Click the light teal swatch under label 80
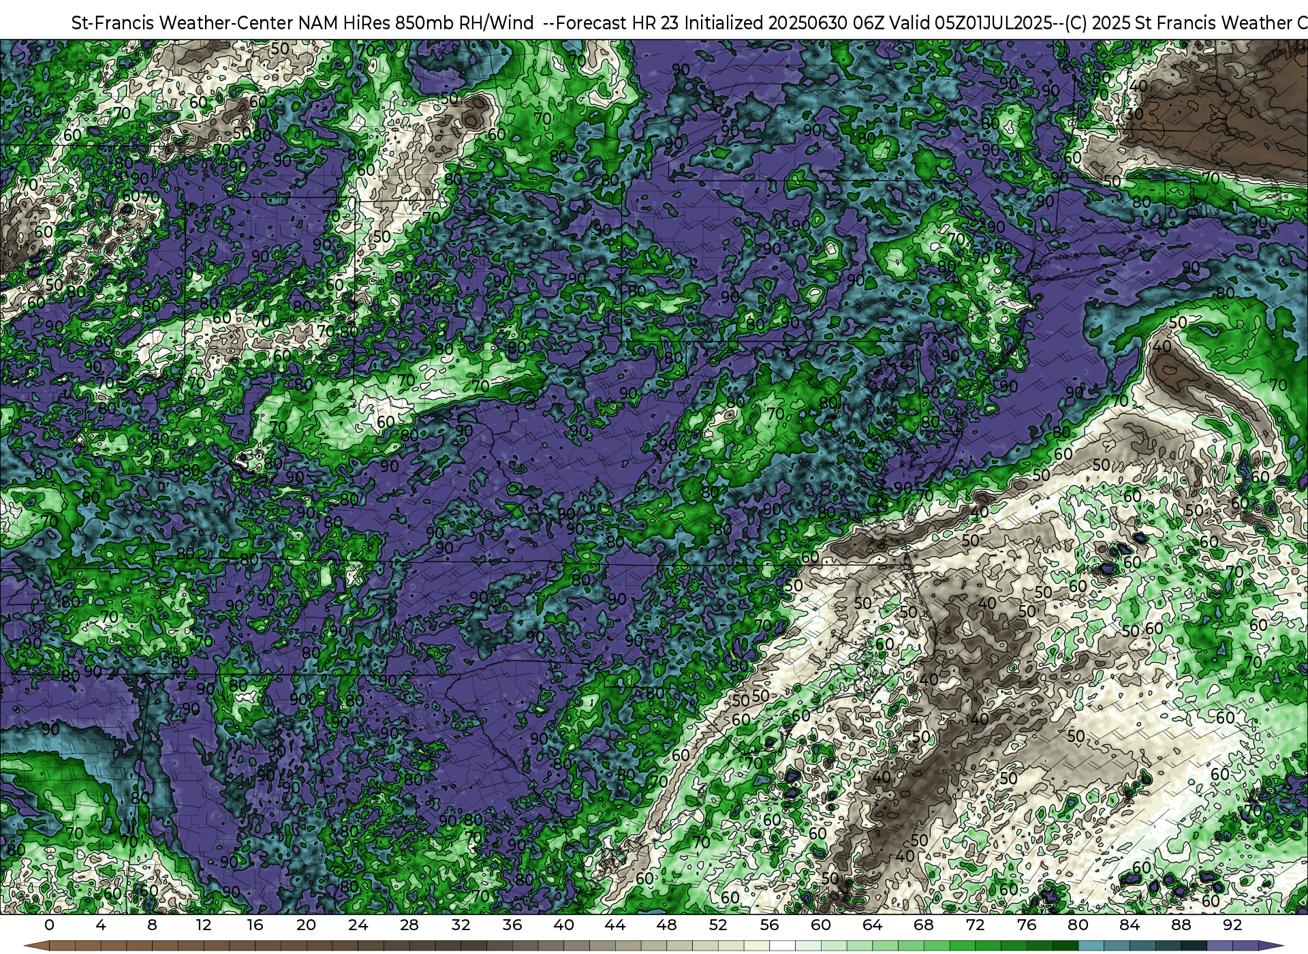 coord(1091,946)
